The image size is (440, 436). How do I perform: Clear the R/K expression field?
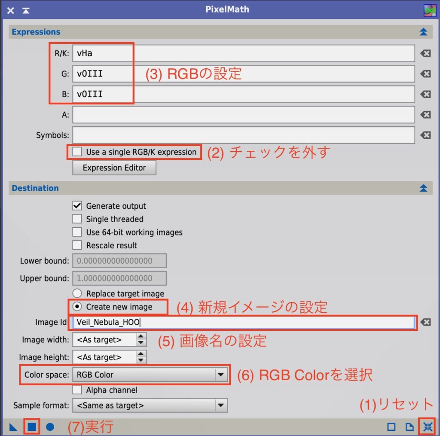[x=425, y=53]
